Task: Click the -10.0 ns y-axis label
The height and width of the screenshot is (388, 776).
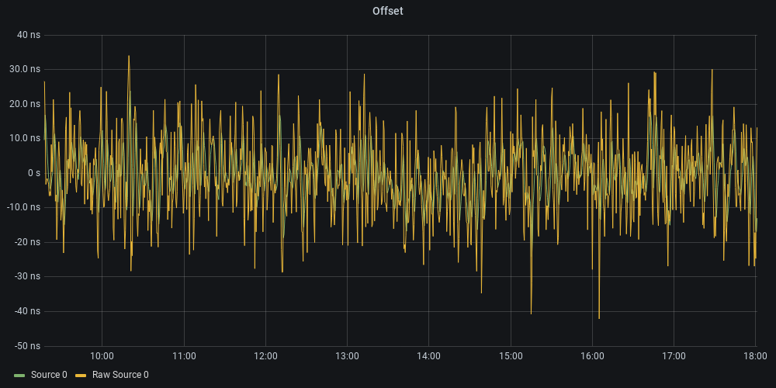Action: click(23, 207)
